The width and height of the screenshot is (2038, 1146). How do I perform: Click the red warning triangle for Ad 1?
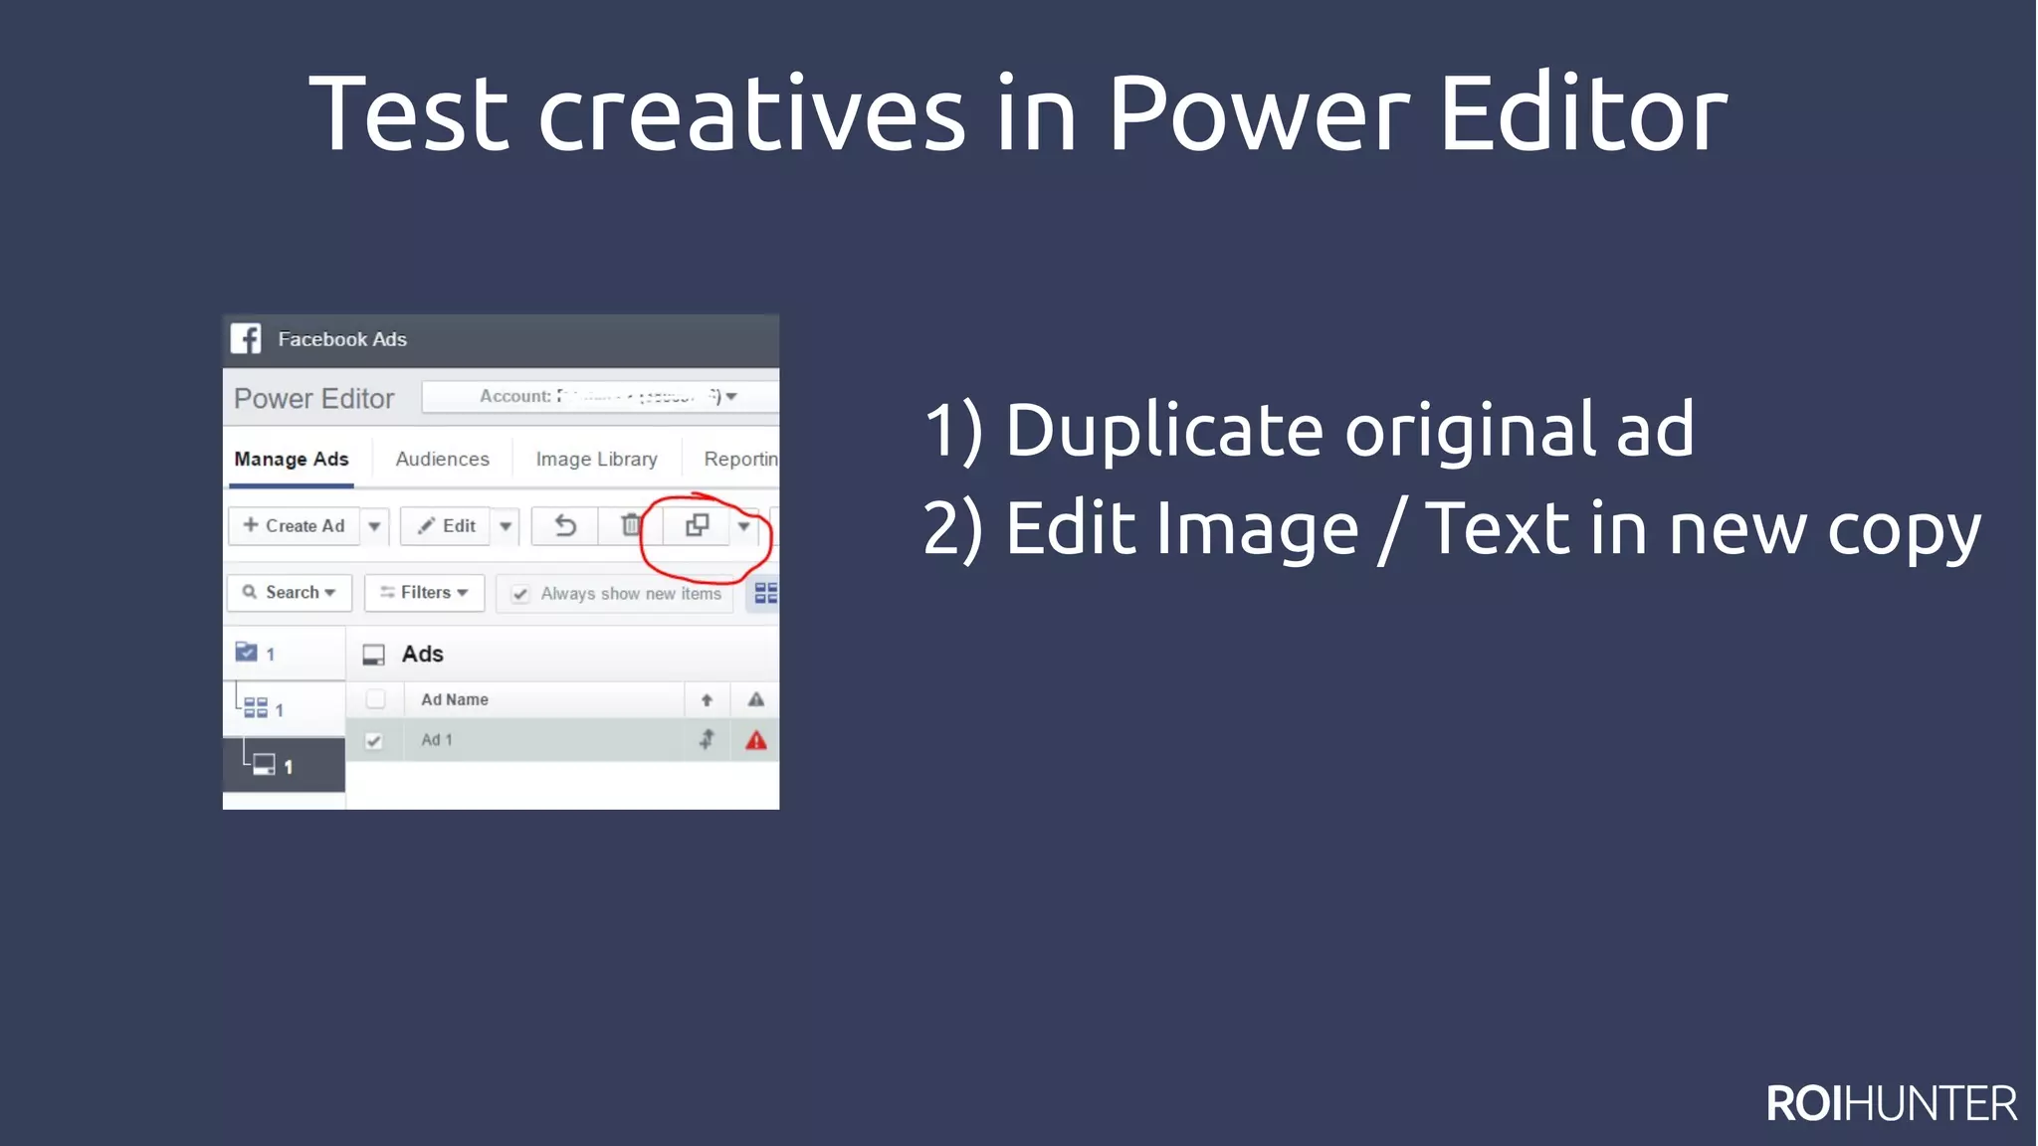coord(756,740)
